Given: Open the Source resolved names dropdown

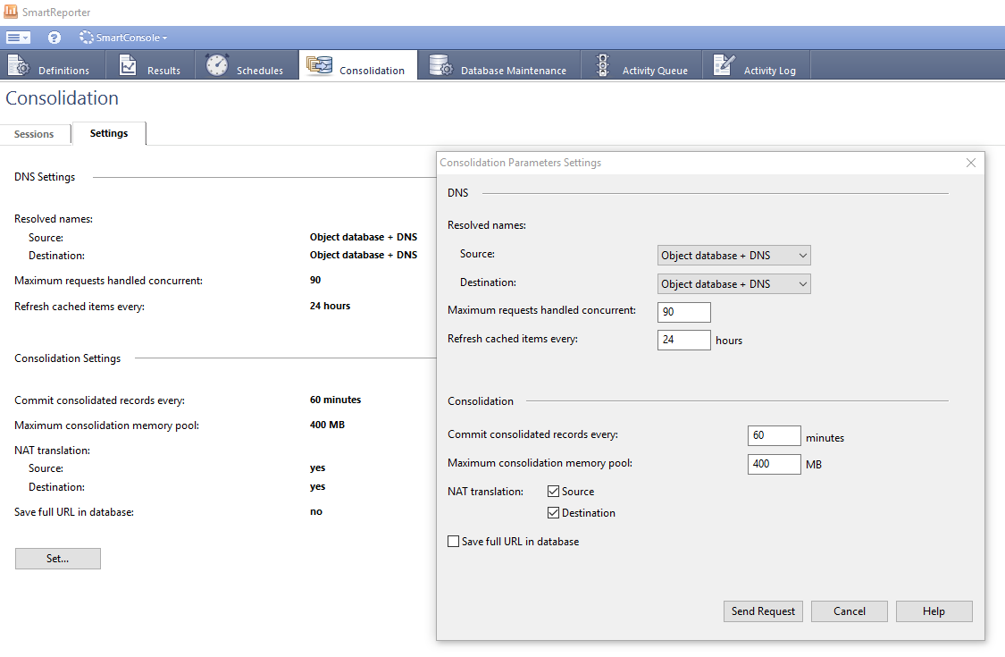Looking at the screenshot, I should [734, 256].
